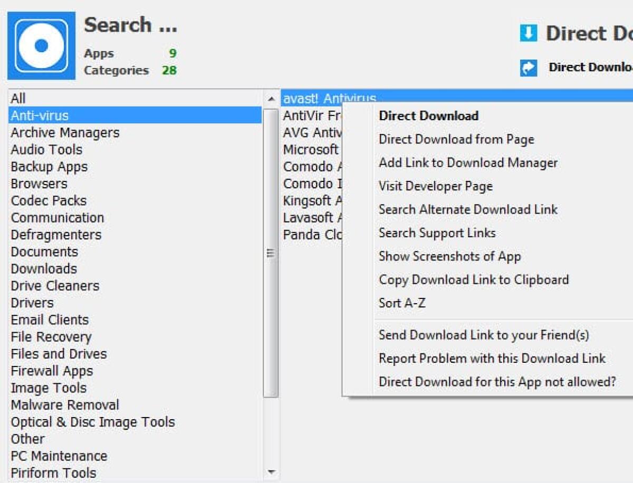The image size is (633, 483).
Task: Click the category list scrollbar down arrow
Action: point(271,471)
